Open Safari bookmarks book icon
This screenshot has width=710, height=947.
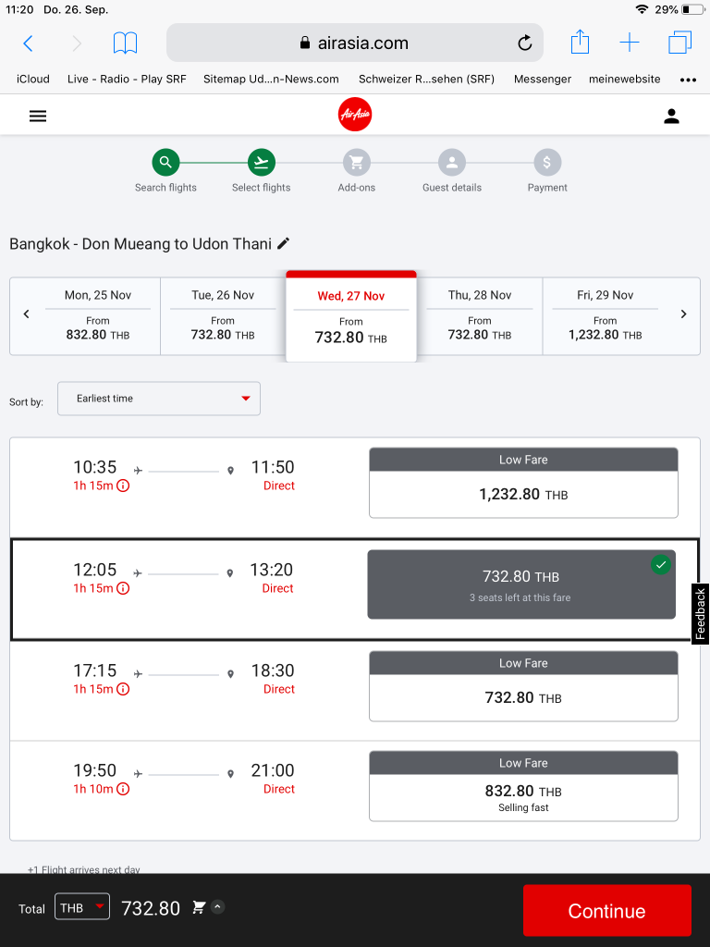click(125, 43)
